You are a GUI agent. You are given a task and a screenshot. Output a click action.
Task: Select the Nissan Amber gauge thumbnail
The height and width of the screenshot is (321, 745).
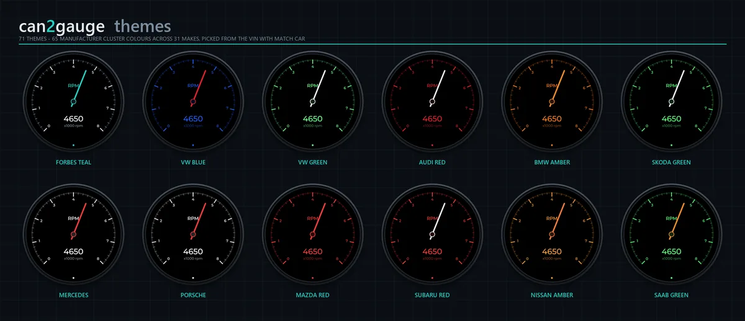click(552, 234)
